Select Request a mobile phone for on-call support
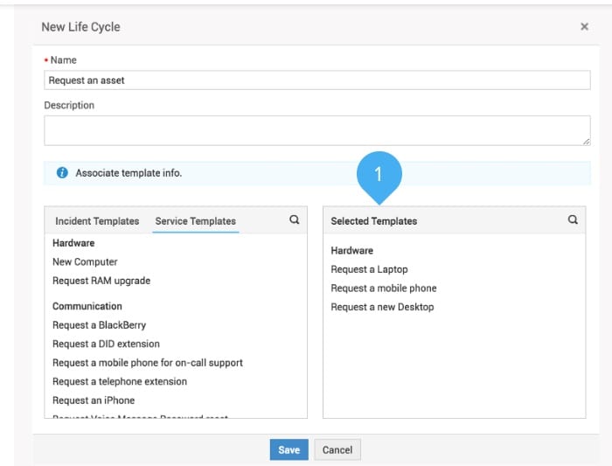The height and width of the screenshot is (466, 612). [x=148, y=363]
